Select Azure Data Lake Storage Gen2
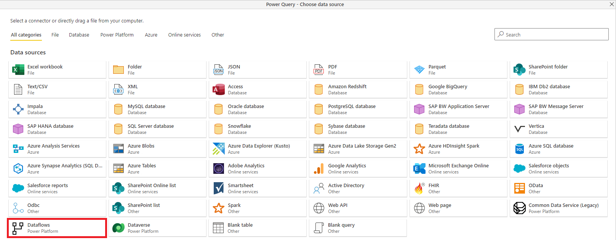The height and width of the screenshot is (240, 616). coord(358,149)
